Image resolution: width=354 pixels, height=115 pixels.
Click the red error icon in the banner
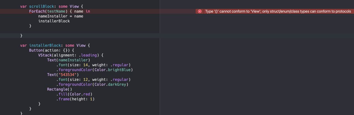click(x=200, y=11)
